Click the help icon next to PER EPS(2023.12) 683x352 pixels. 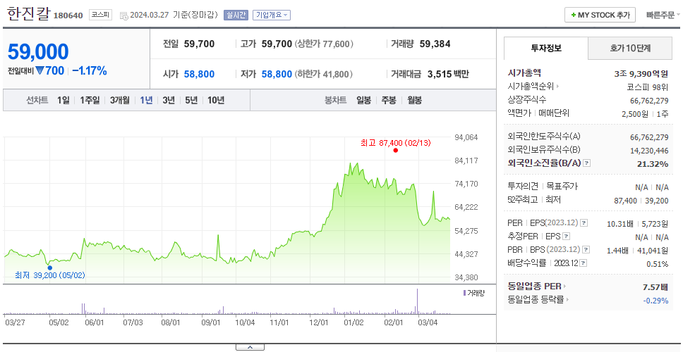(x=584, y=223)
